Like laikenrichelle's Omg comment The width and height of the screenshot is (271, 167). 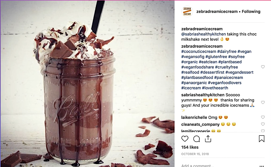coord(263,117)
